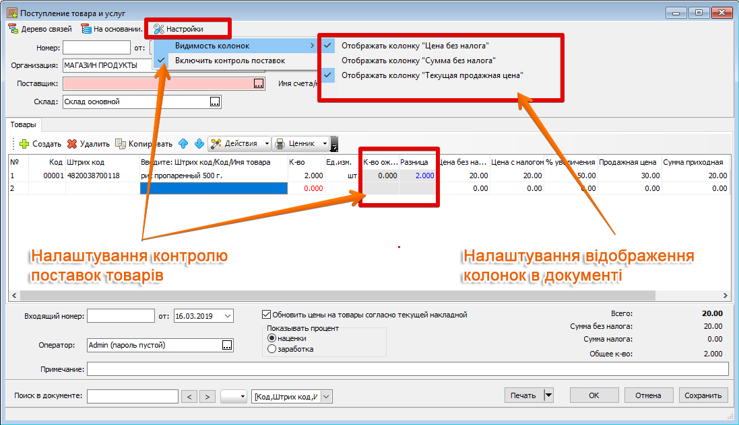The image size is (739, 425).
Task: Click the highlighted blue cell in row 2
Action: tap(214, 188)
